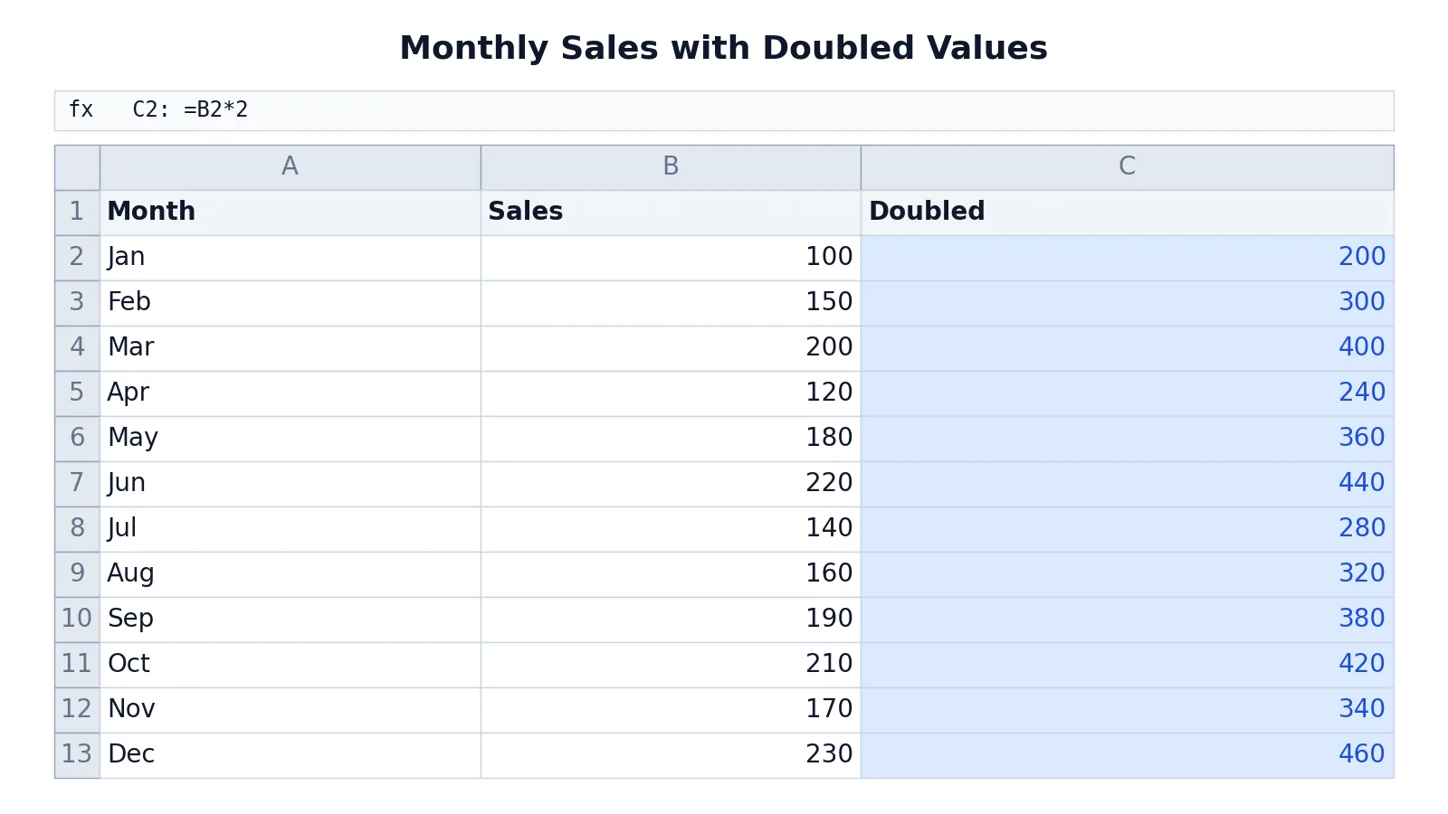This screenshot has width=1448, height=814.
Task: Click sales value 120 for Apr
Action: pos(671,393)
